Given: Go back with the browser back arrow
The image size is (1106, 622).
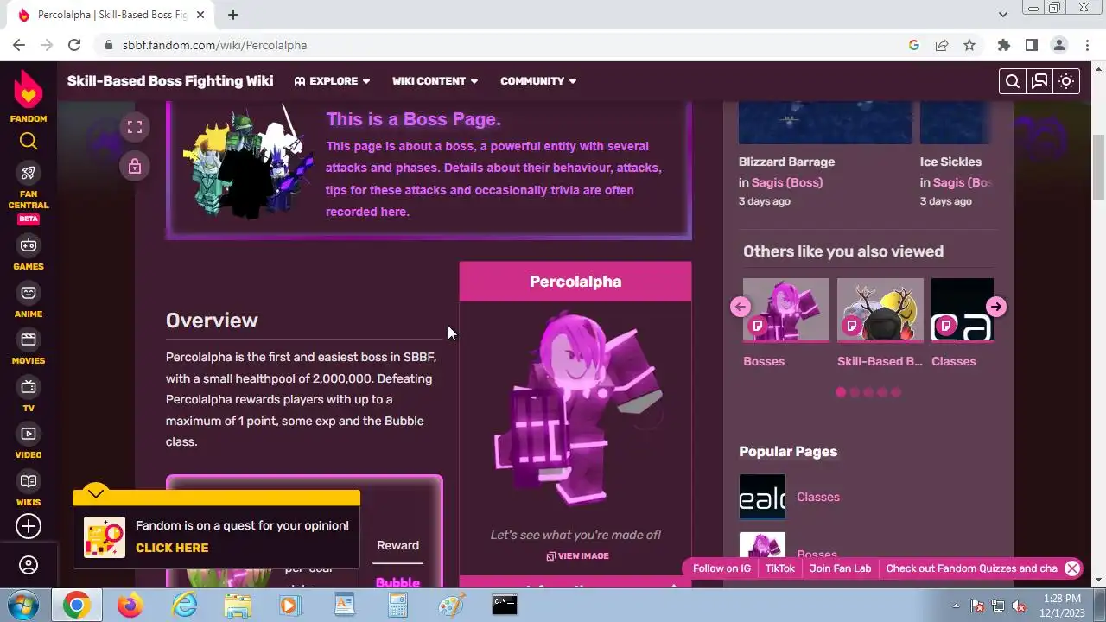Looking at the screenshot, I should pos(19,45).
